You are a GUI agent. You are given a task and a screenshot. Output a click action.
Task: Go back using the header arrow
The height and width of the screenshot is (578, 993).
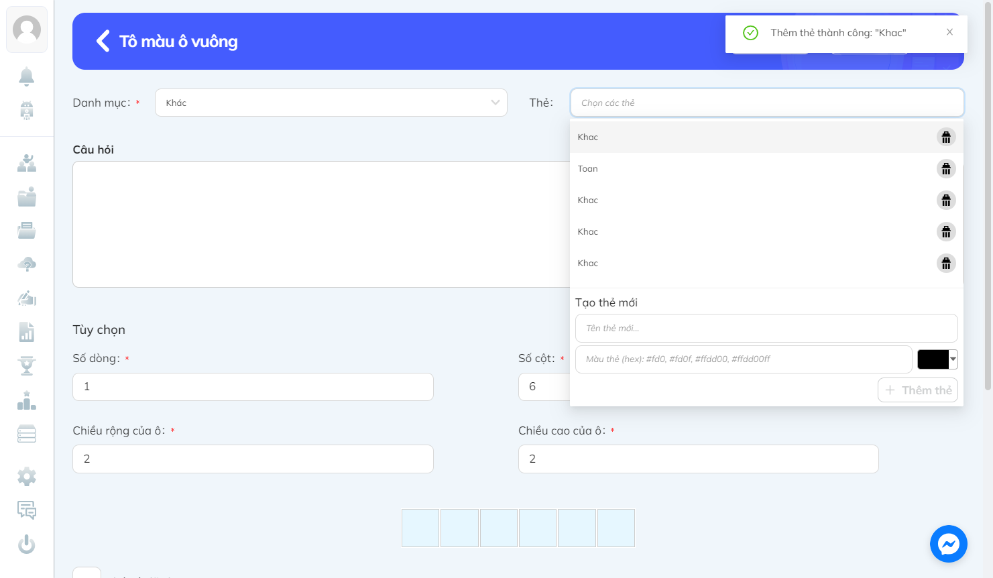[x=103, y=41]
